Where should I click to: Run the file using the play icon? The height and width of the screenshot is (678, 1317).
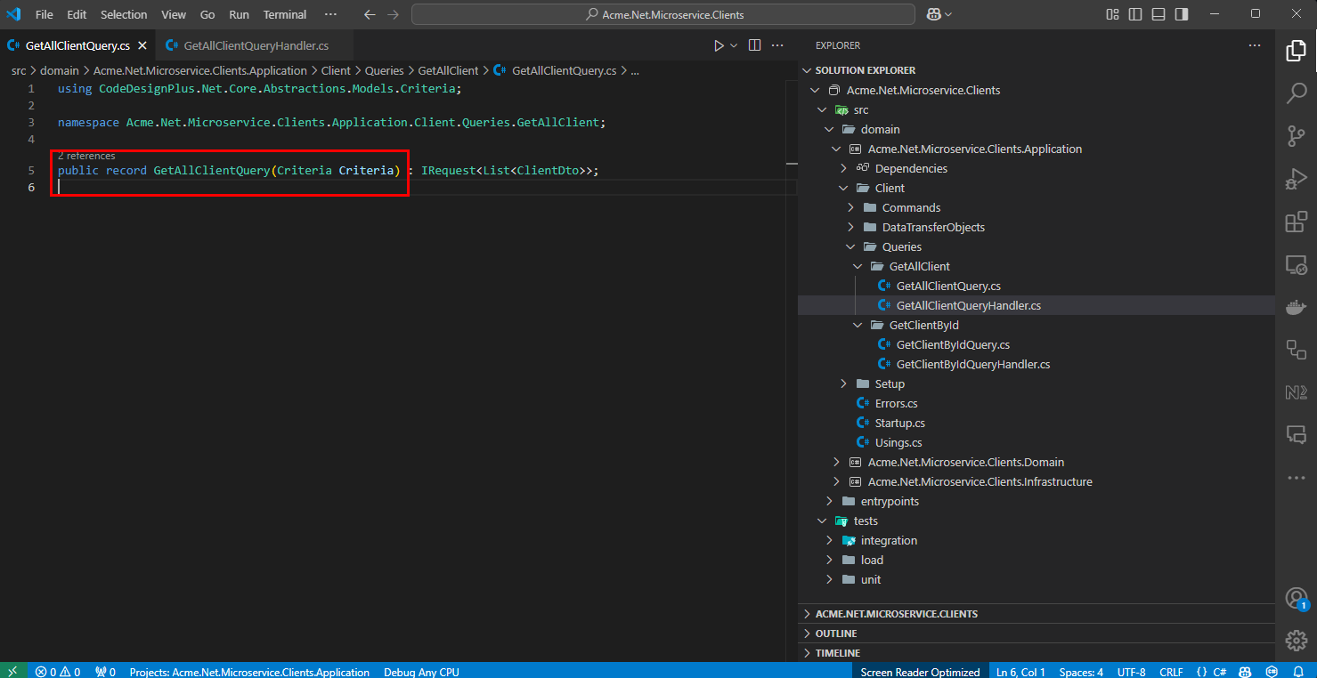[x=719, y=45]
